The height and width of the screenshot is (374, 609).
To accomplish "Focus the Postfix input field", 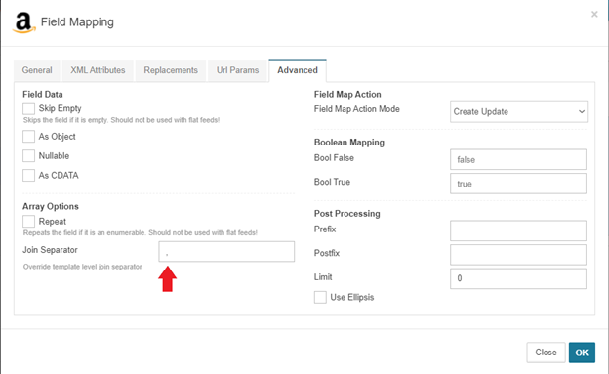I will [518, 255].
